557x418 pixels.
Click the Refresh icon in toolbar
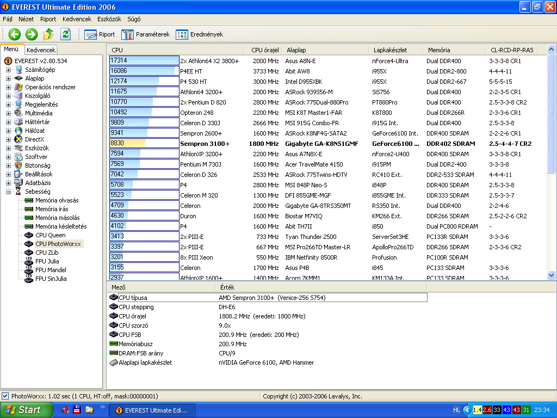point(65,34)
